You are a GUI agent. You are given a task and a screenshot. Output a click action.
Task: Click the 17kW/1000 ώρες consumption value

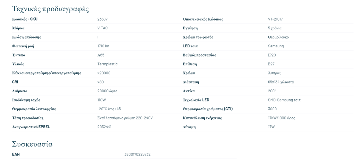(281, 118)
